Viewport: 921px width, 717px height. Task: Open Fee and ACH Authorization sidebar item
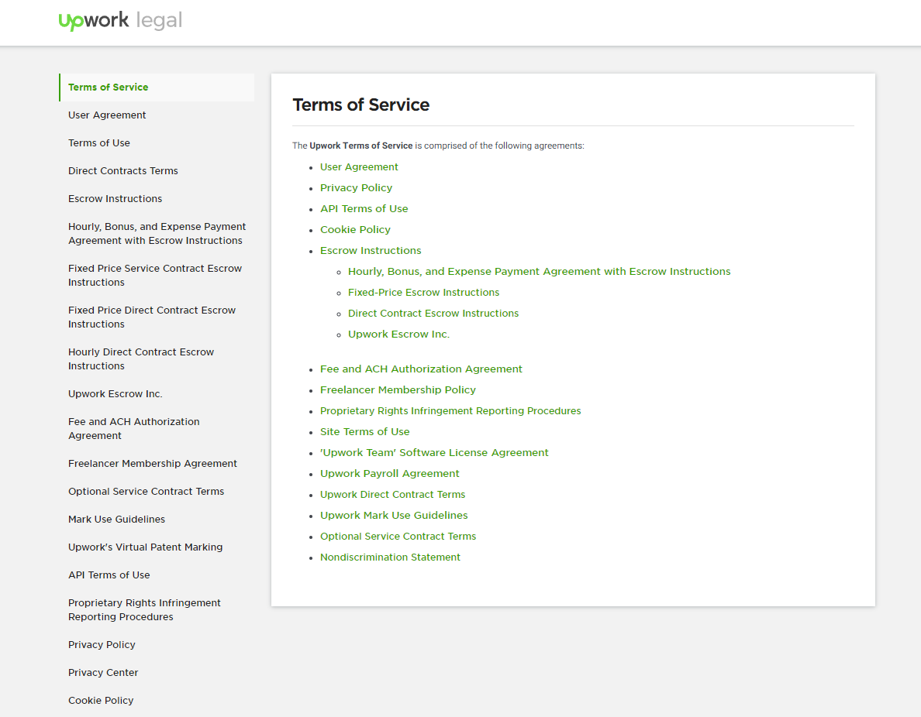[x=134, y=429]
